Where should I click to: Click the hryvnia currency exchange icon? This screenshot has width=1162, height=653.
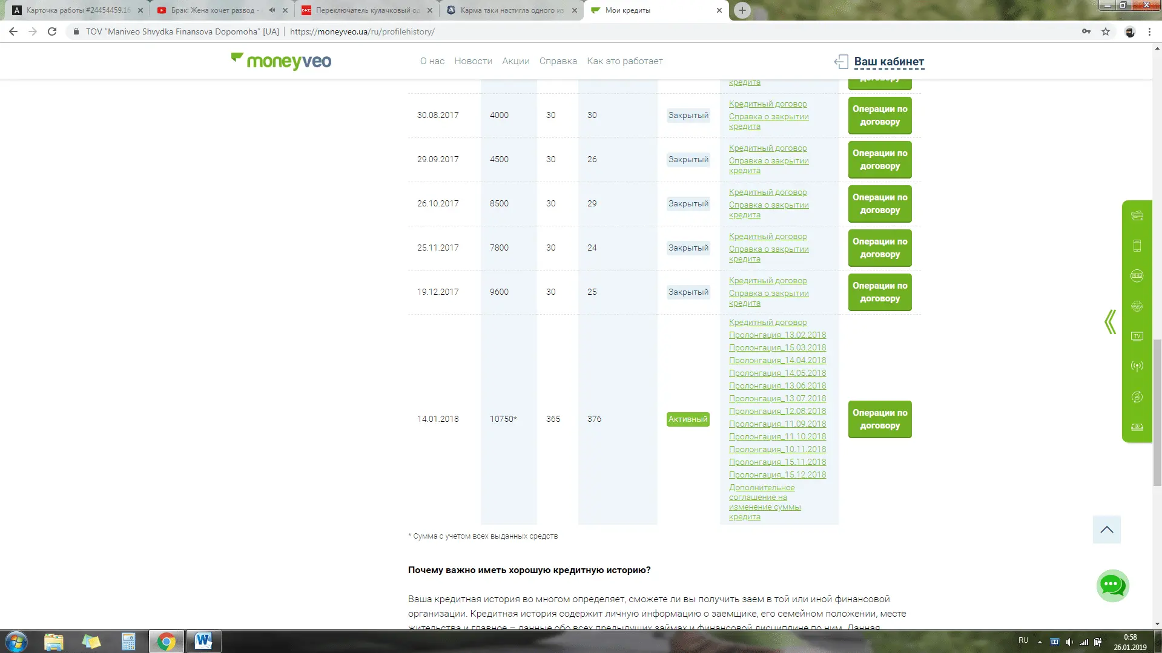[x=1137, y=397]
